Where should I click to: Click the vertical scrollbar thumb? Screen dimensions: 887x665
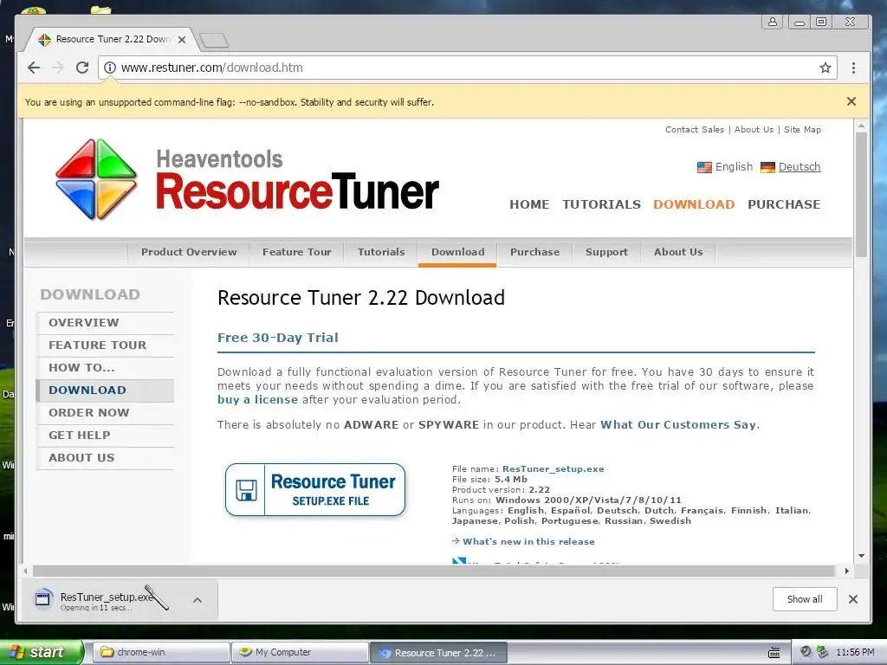click(861, 195)
